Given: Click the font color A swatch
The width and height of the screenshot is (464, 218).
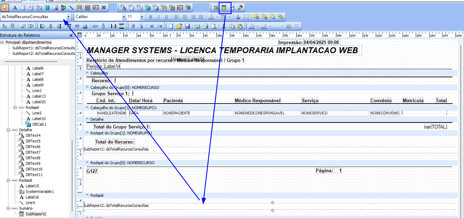Looking at the screenshot, I should click(211, 17).
